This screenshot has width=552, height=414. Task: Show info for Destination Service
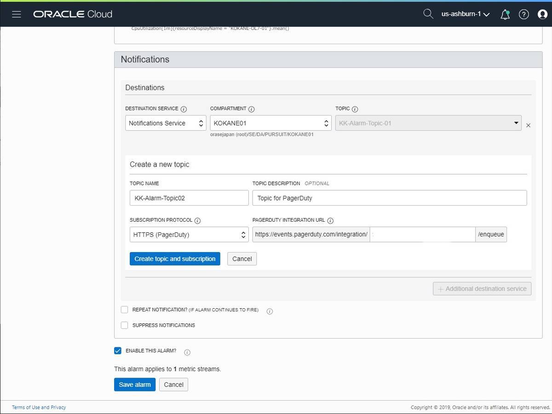(184, 109)
